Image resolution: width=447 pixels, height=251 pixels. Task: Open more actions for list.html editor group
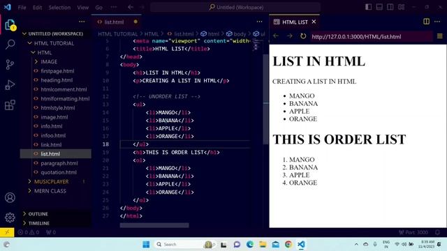click(259, 22)
